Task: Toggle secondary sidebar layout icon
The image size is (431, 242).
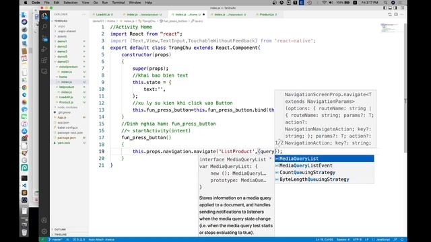Action: point(395,8)
